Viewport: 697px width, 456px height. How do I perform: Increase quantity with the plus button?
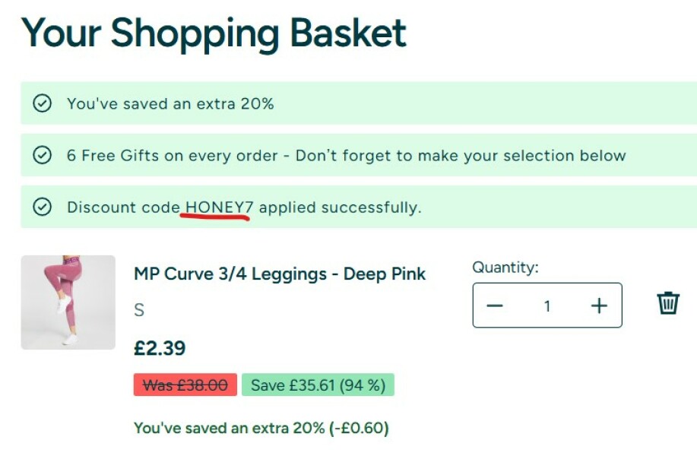coord(599,306)
